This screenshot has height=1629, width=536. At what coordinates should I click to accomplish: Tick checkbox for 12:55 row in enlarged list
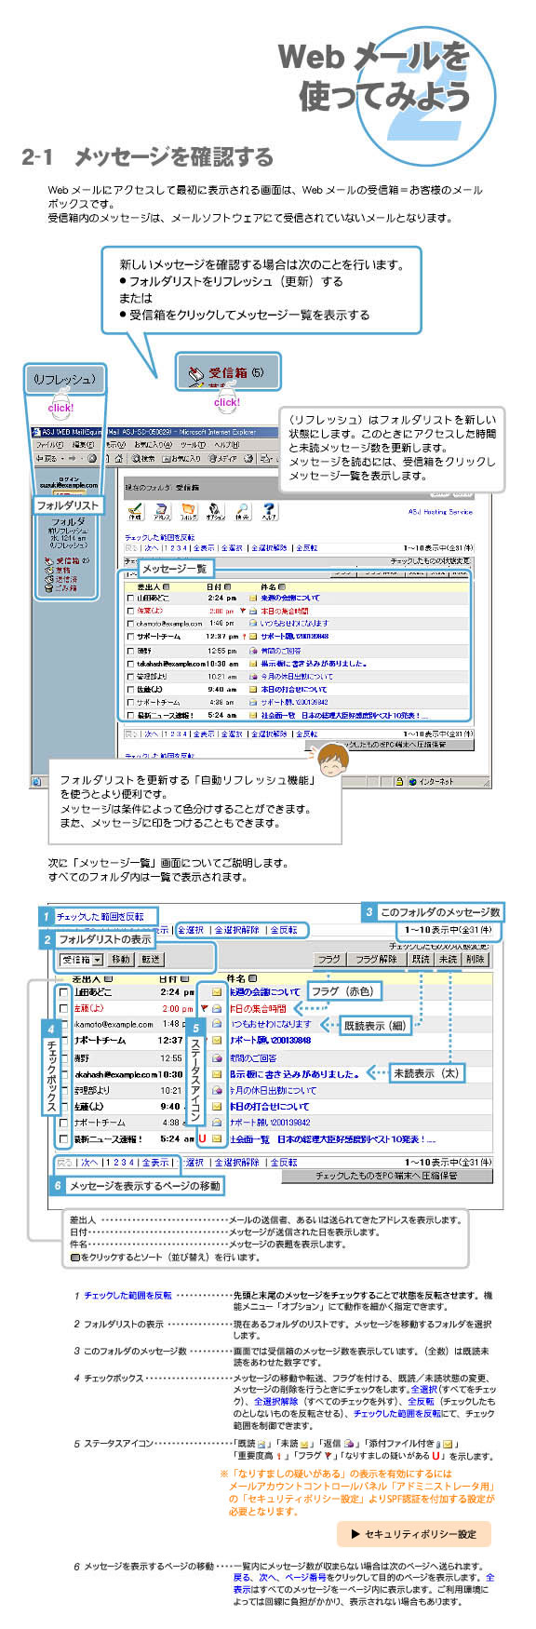pos(63,1057)
